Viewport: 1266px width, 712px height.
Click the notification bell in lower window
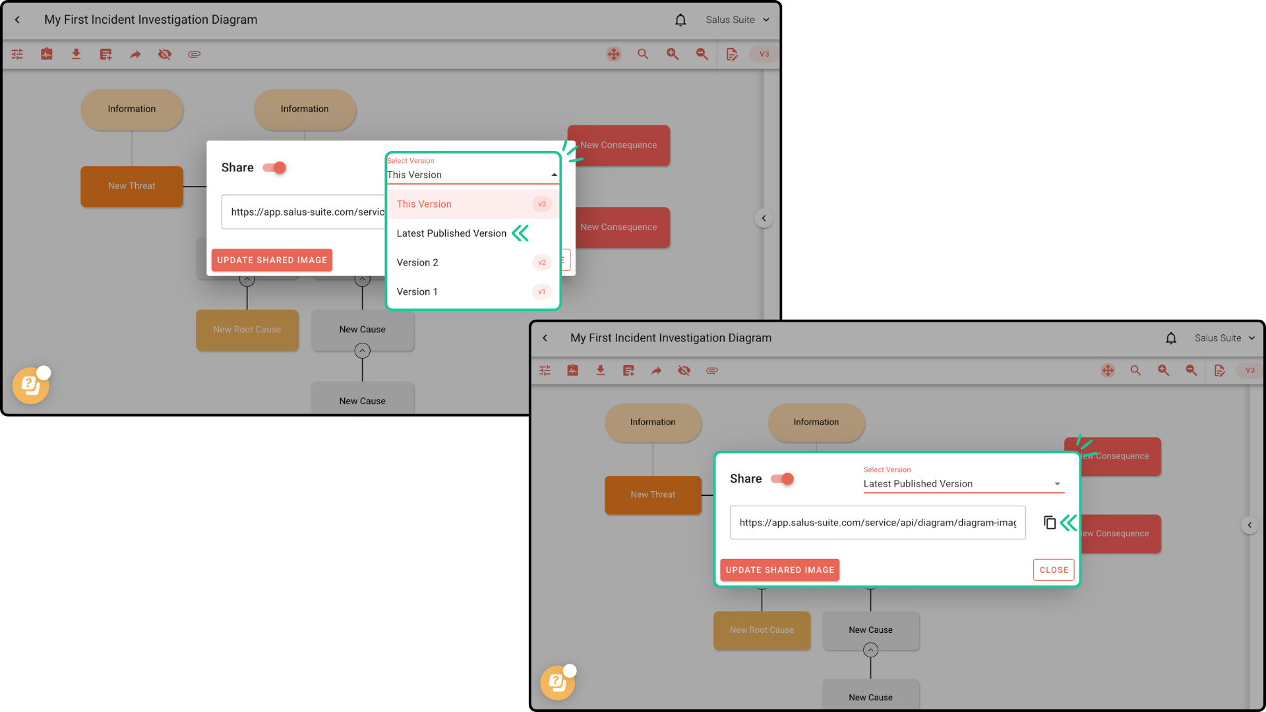point(1171,338)
